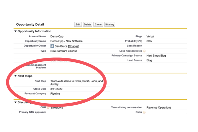
Task: Click the Probability value 60%
Action: tap(149, 41)
